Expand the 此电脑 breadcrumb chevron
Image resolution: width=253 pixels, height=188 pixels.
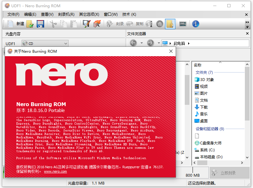(x=189, y=43)
